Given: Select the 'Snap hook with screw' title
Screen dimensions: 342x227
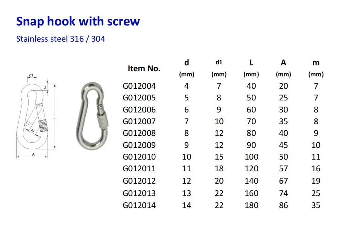Looking at the screenshot, I should tap(78, 21).
